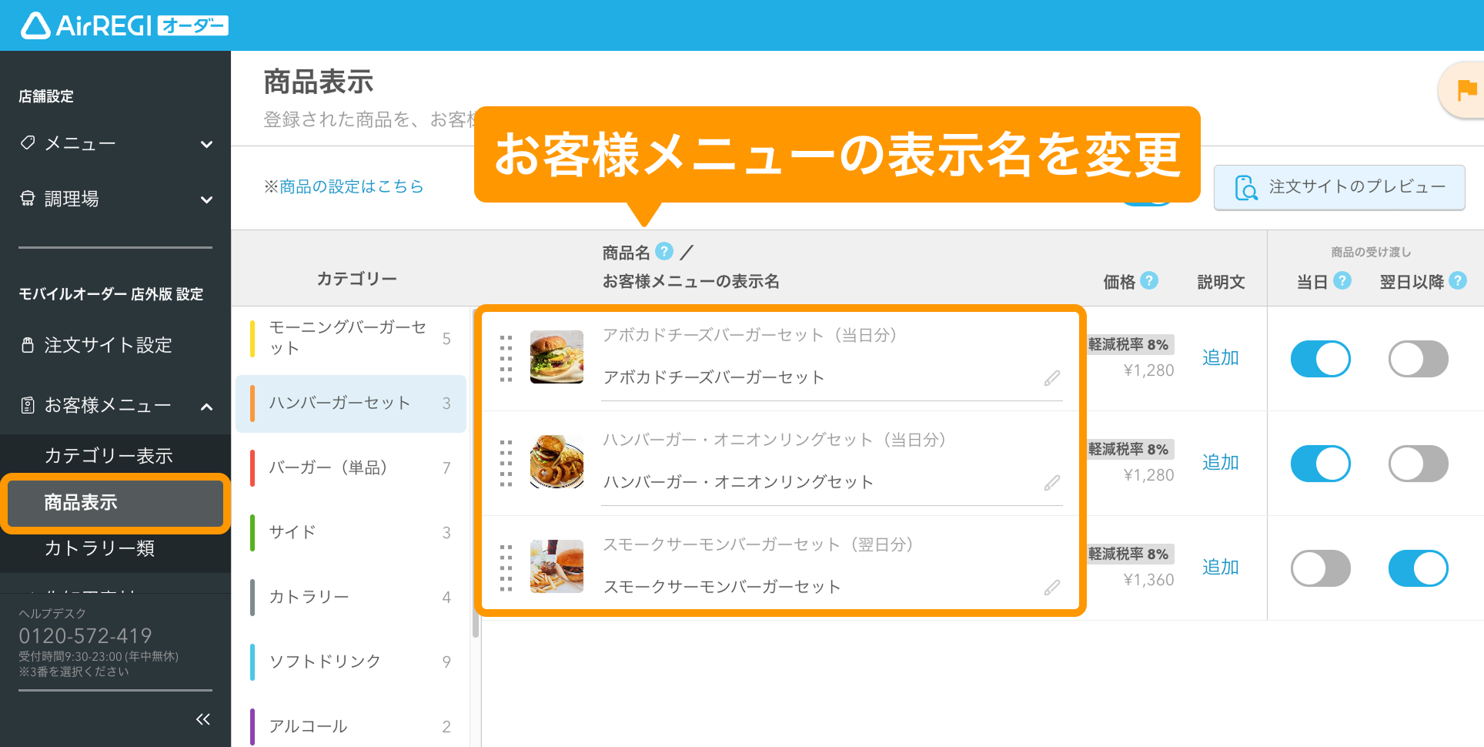Select ハンバーガーセット category
Screen dimensions: 1484x747
coord(351,403)
